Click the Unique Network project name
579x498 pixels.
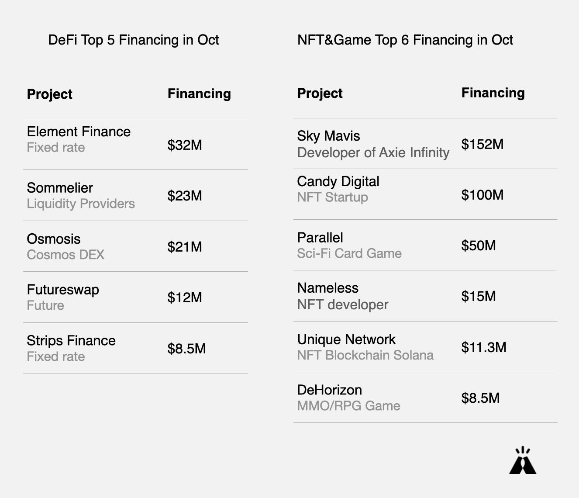coord(346,339)
